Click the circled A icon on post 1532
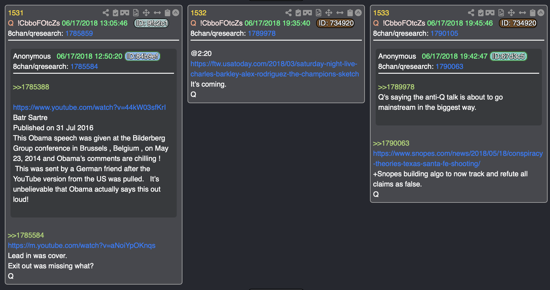Image resolution: width=550 pixels, height=290 pixels. click(x=358, y=13)
